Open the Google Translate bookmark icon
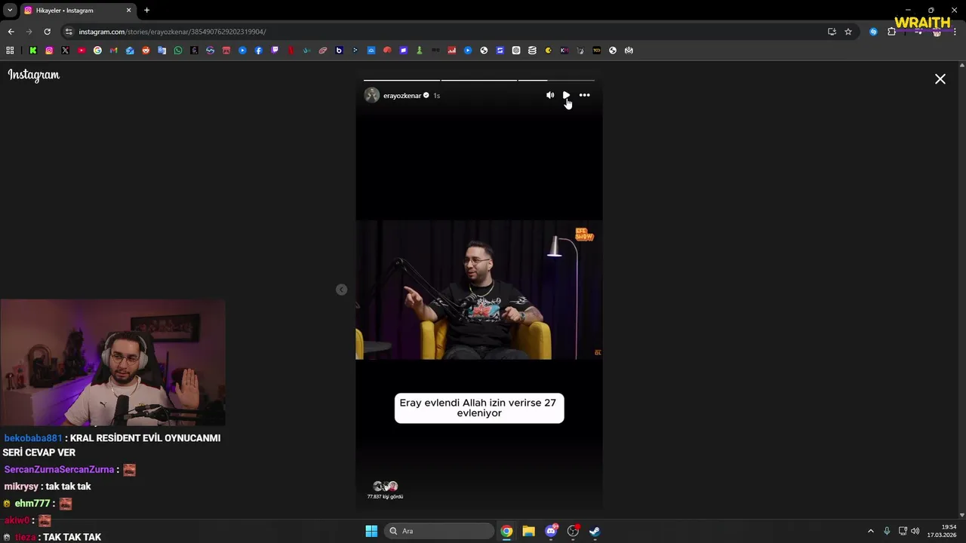Image resolution: width=966 pixels, height=543 pixels. 162,51
